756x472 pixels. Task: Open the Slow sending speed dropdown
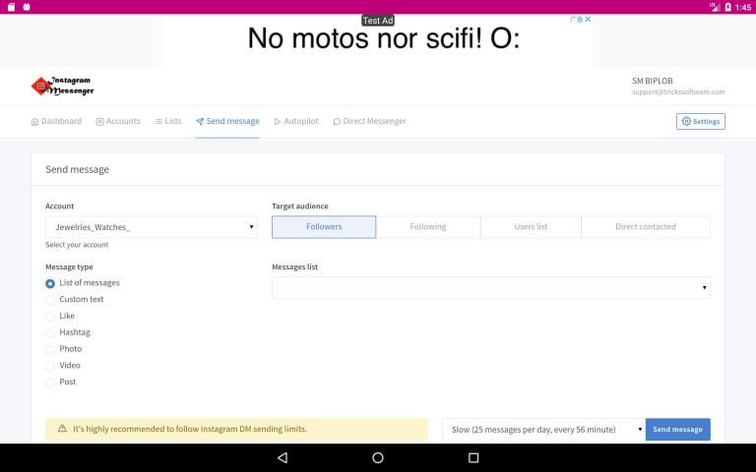click(x=543, y=430)
